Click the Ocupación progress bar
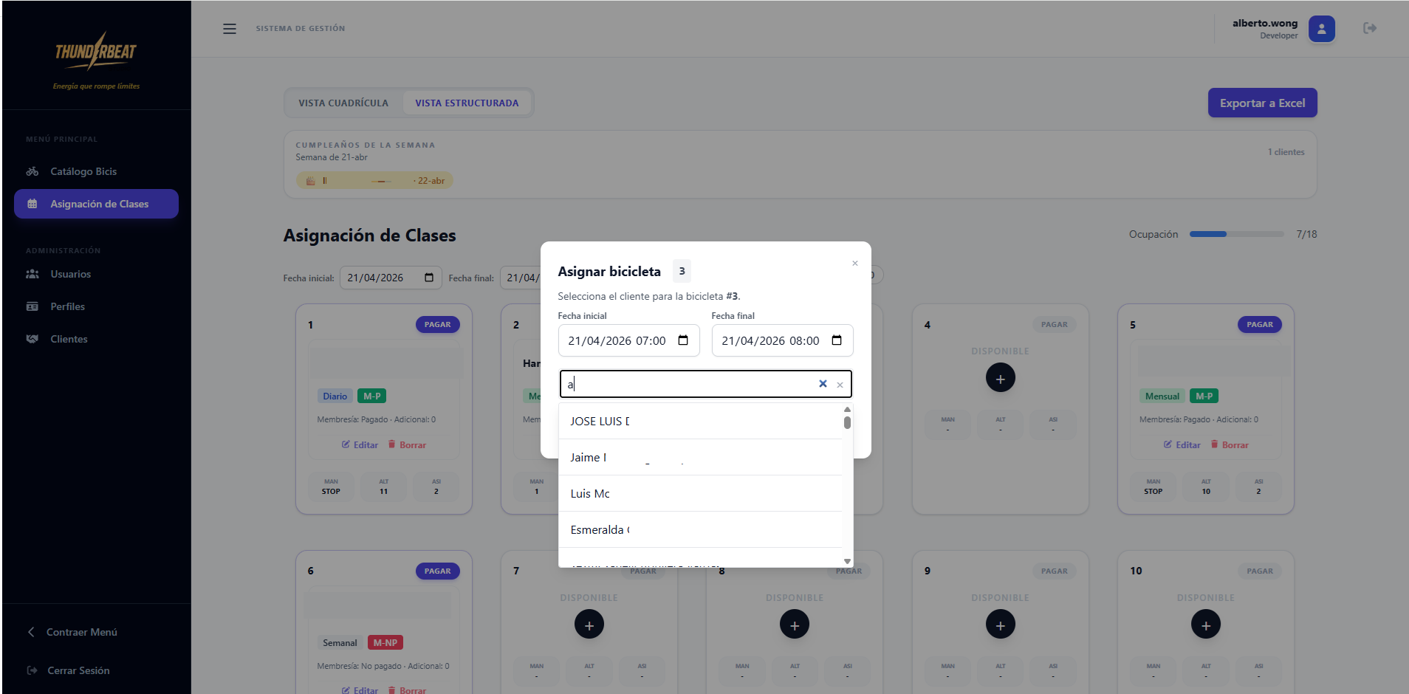The width and height of the screenshot is (1409, 694). tap(1237, 234)
